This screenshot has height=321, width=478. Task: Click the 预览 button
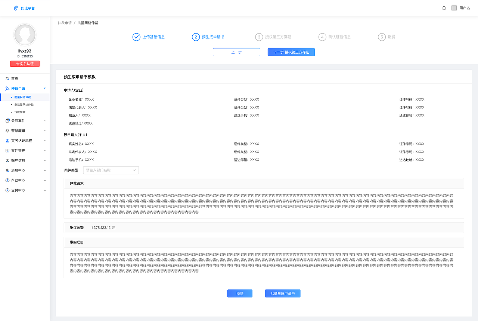click(x=240, y=293)
